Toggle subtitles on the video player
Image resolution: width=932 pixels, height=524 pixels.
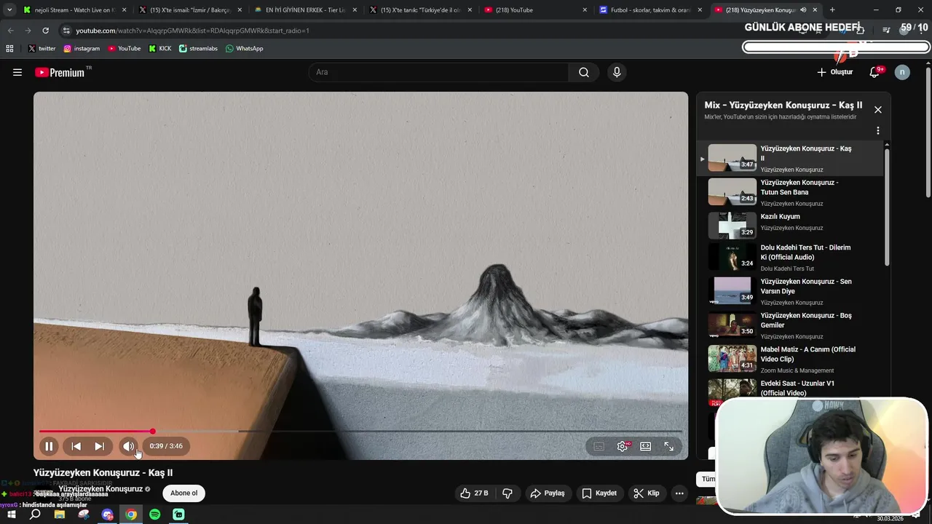[599, 446]
